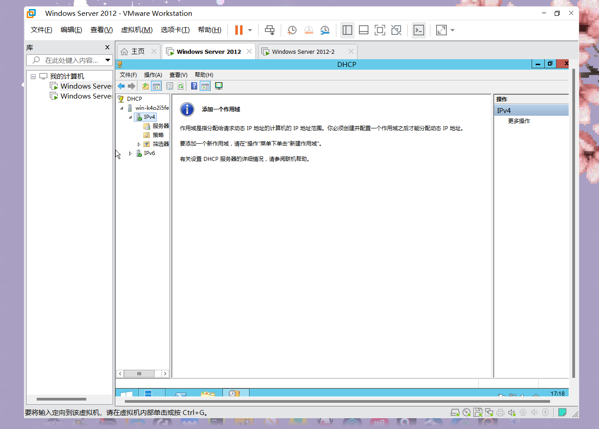
Task: Select the win-k4o2i5fe server in tree
Action: [x=152, y=108]
